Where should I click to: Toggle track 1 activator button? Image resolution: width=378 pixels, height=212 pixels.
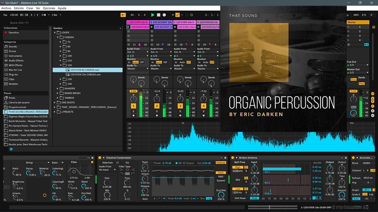point(134,106)
